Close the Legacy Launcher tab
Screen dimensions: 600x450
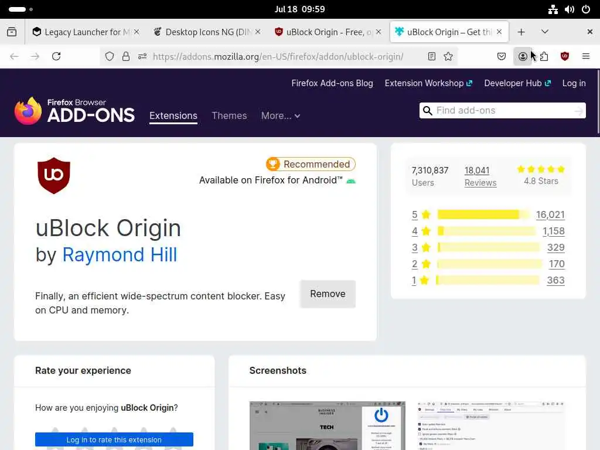[137, 32]
